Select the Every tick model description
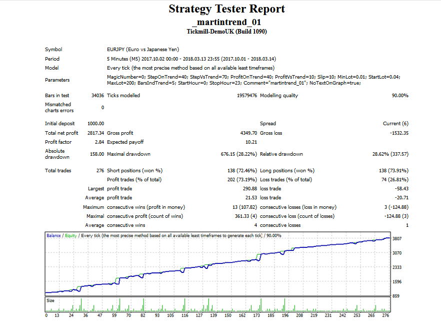 point(190,68)
